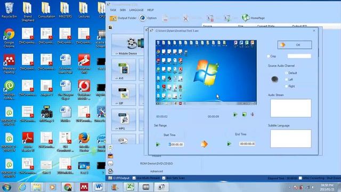Play the video preview in the dialog
Image resolution: width=341 pixels, height=192 pixels.
point(236,114)
